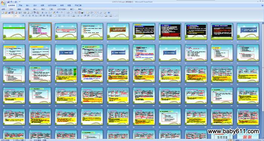Toggle Bold formatting
The width and height of the screenshot is (264, 141).
click(23, 16)
